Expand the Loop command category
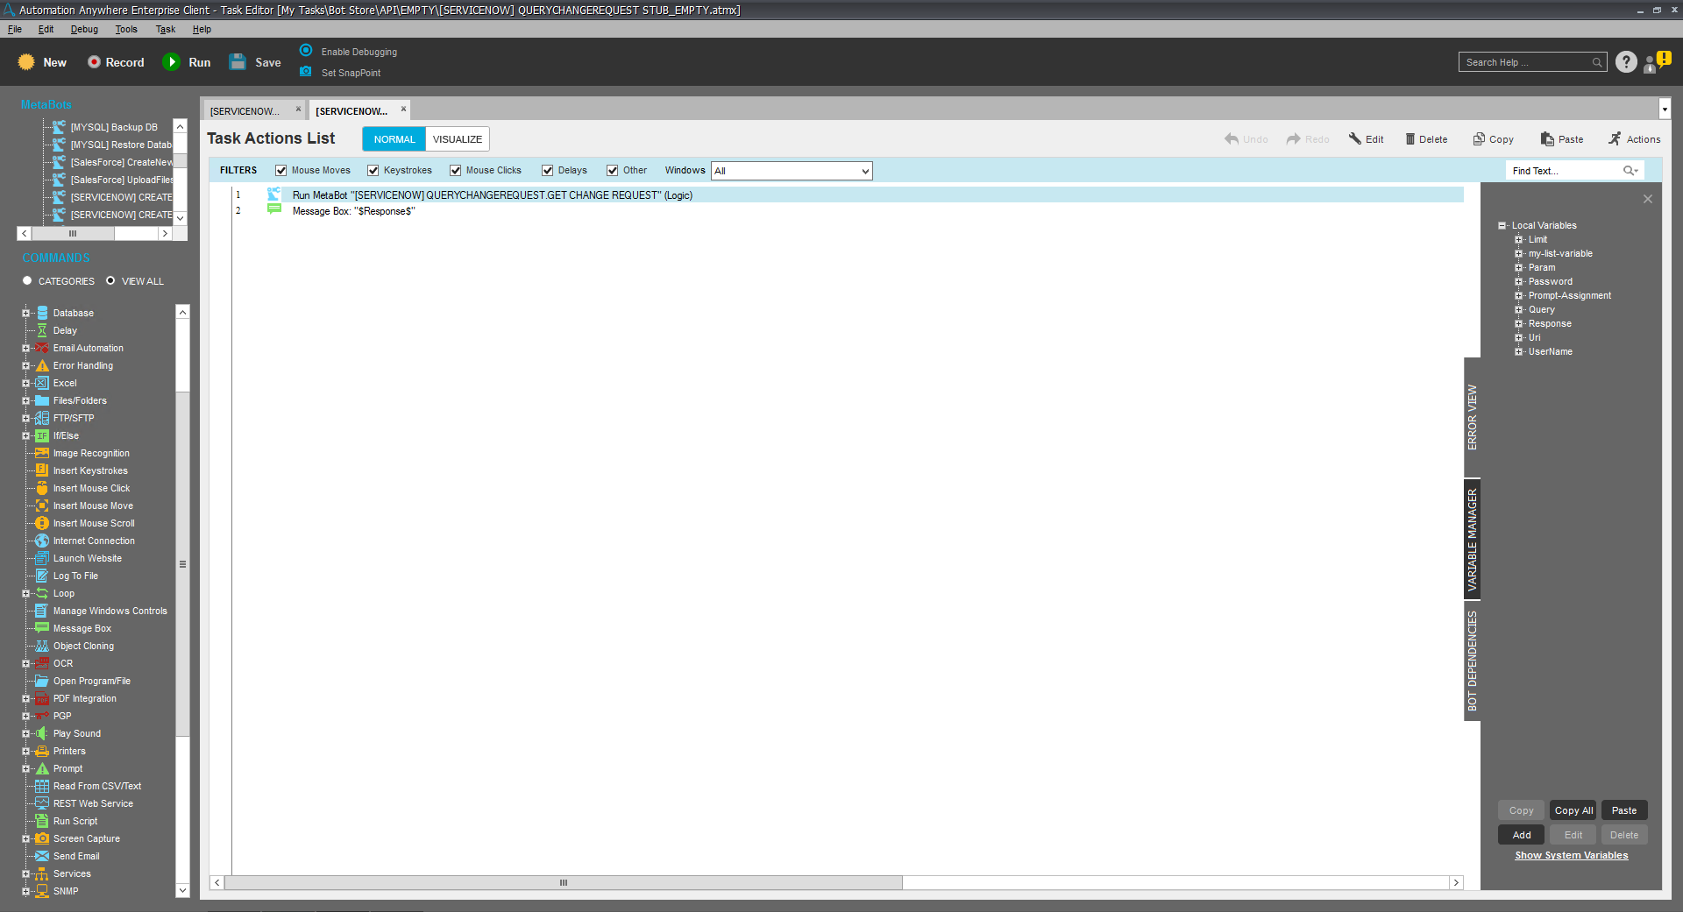 pyautogui.click(x=25, y=593)
